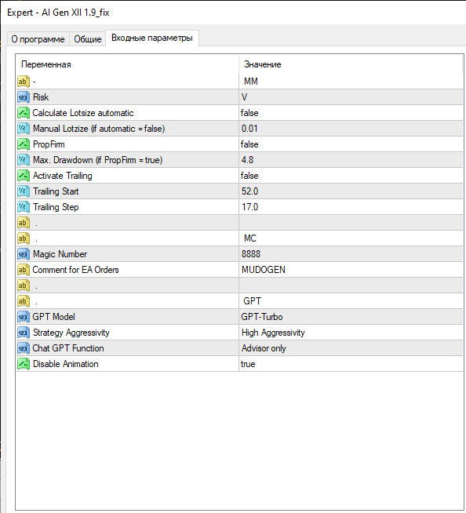Click the bool icon next to PropFirm
Viewport: 466px width, 513px height.
(24, 144)
